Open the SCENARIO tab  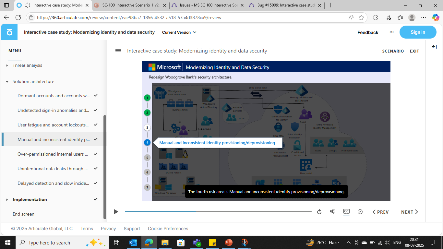point(393,51)
